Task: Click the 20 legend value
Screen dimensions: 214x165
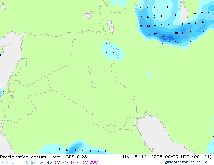Action: pyautogui.click(x=34, y=162)
